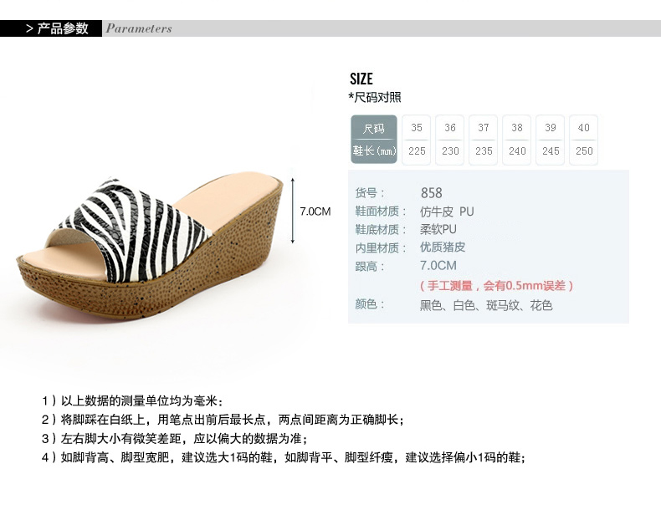Select size 36 box
The width and height of the screenshot is (661, 520).
(x=450, y=140)
